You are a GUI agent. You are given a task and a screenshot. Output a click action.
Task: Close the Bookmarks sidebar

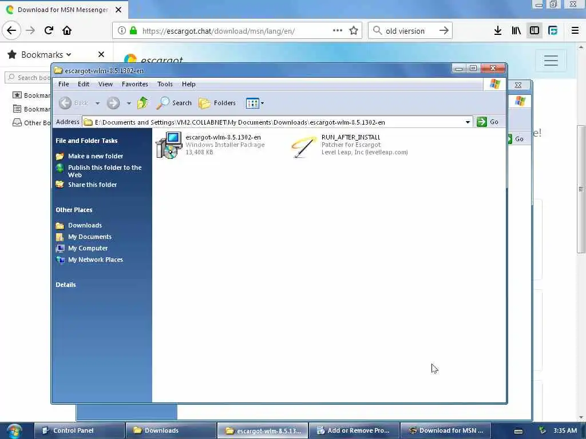pos(101,54)
